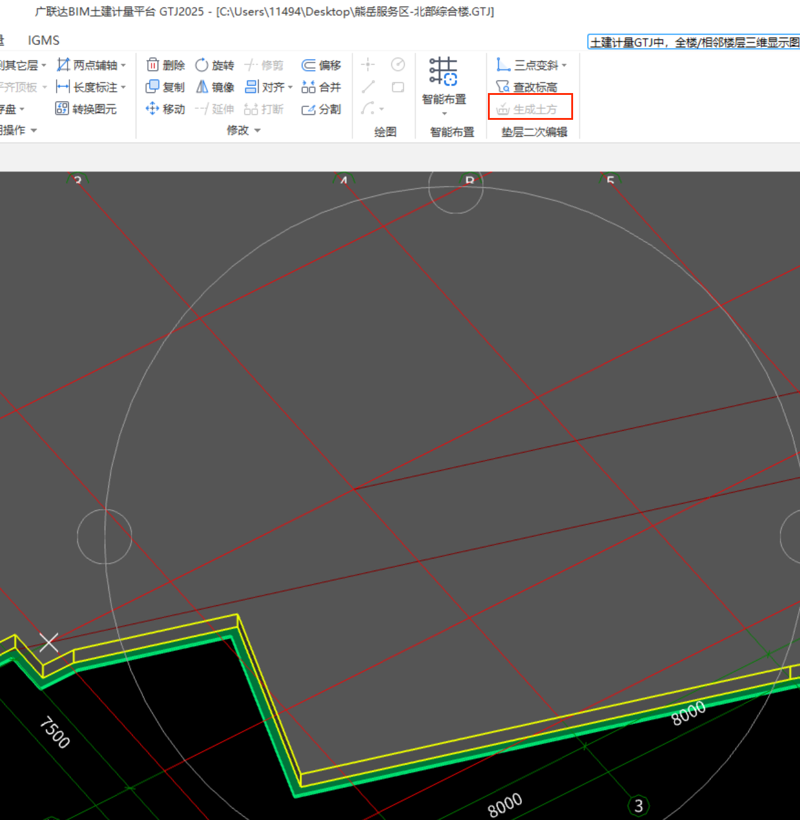Click the 合并 merge icon
Viewport: 800px width, 820px height.
point(308,87)
